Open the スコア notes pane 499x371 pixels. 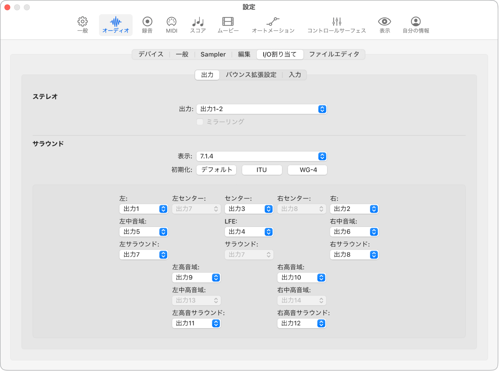click(198, 25)
